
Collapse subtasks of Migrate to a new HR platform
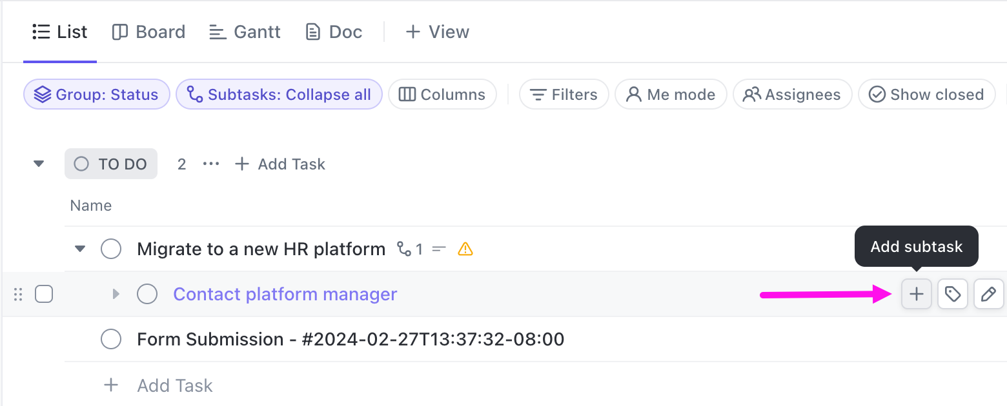pos(80,249)
